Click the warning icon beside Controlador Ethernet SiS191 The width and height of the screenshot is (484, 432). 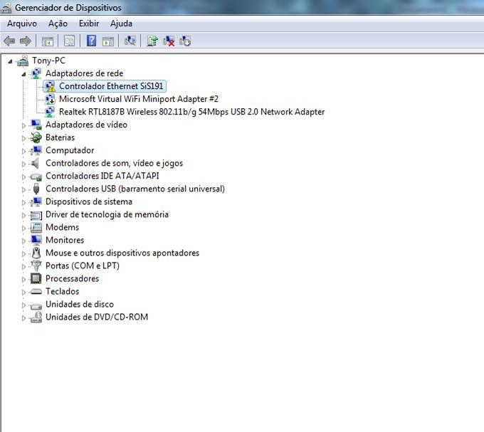pyautogui.click(x=50, y=86)
